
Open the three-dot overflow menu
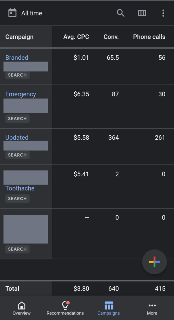pos(163,13)
